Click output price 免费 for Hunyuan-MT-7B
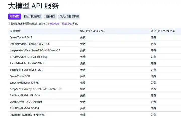 (153, 83)
